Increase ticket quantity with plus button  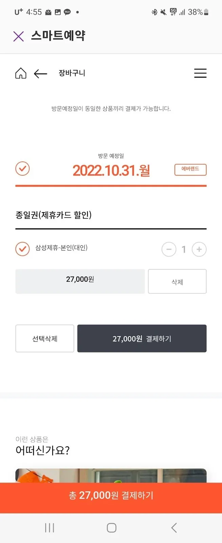pos(199,249)
